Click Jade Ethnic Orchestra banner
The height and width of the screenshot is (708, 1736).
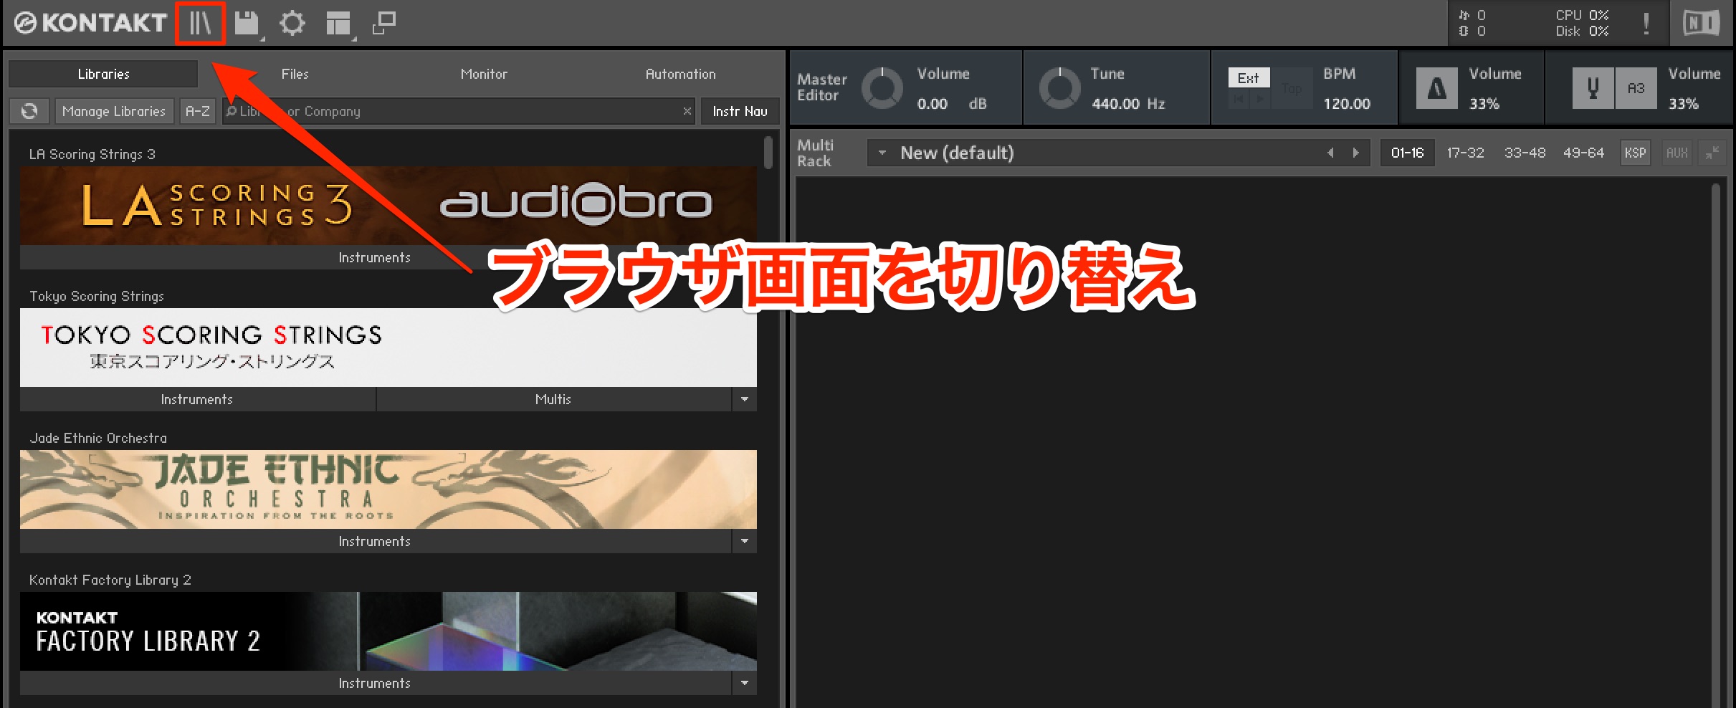(388, 489)
